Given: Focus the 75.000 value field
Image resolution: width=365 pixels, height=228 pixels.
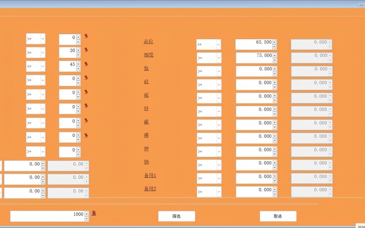Looking at the screenshot, I should pos(253,58).
